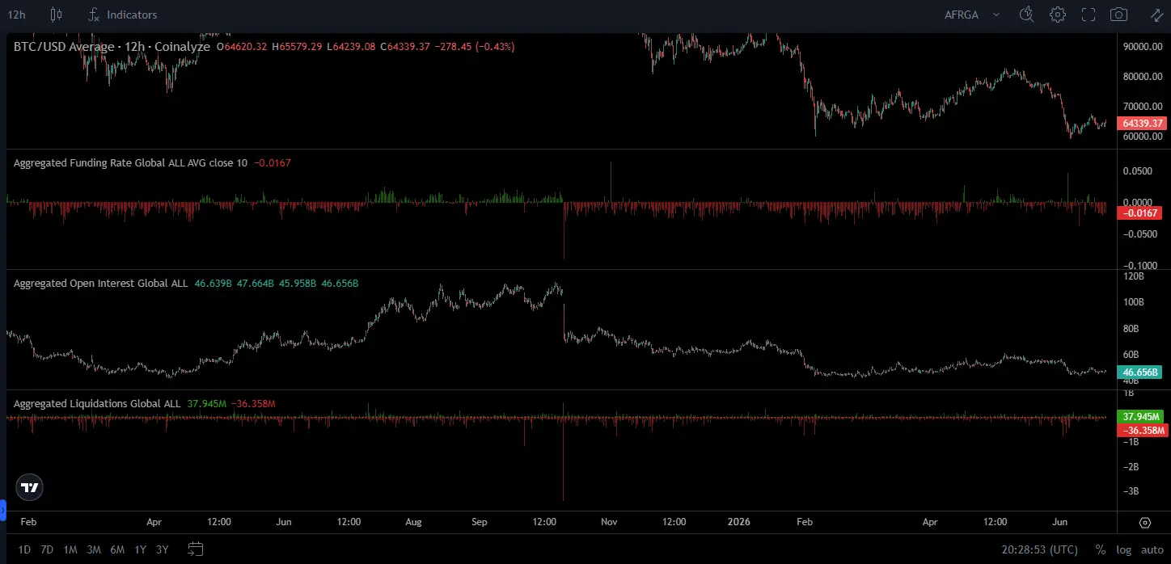This screenshot has width=1171, height=564.
Task: Select the 1M date range
Action: (x=70, y=549)
